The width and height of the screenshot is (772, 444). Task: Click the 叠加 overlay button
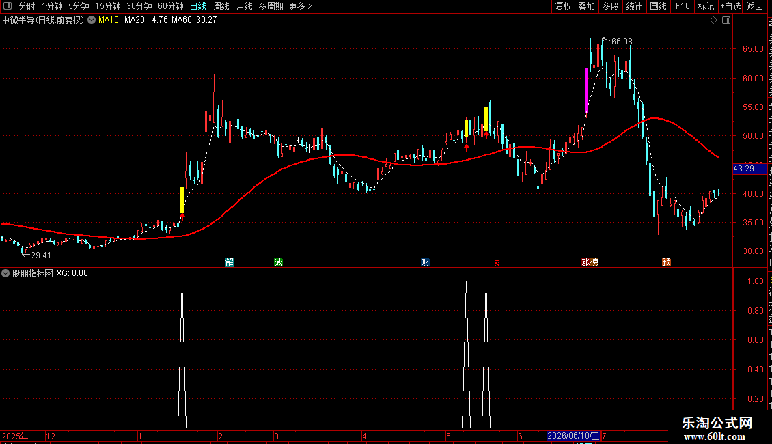click(586, 6)
